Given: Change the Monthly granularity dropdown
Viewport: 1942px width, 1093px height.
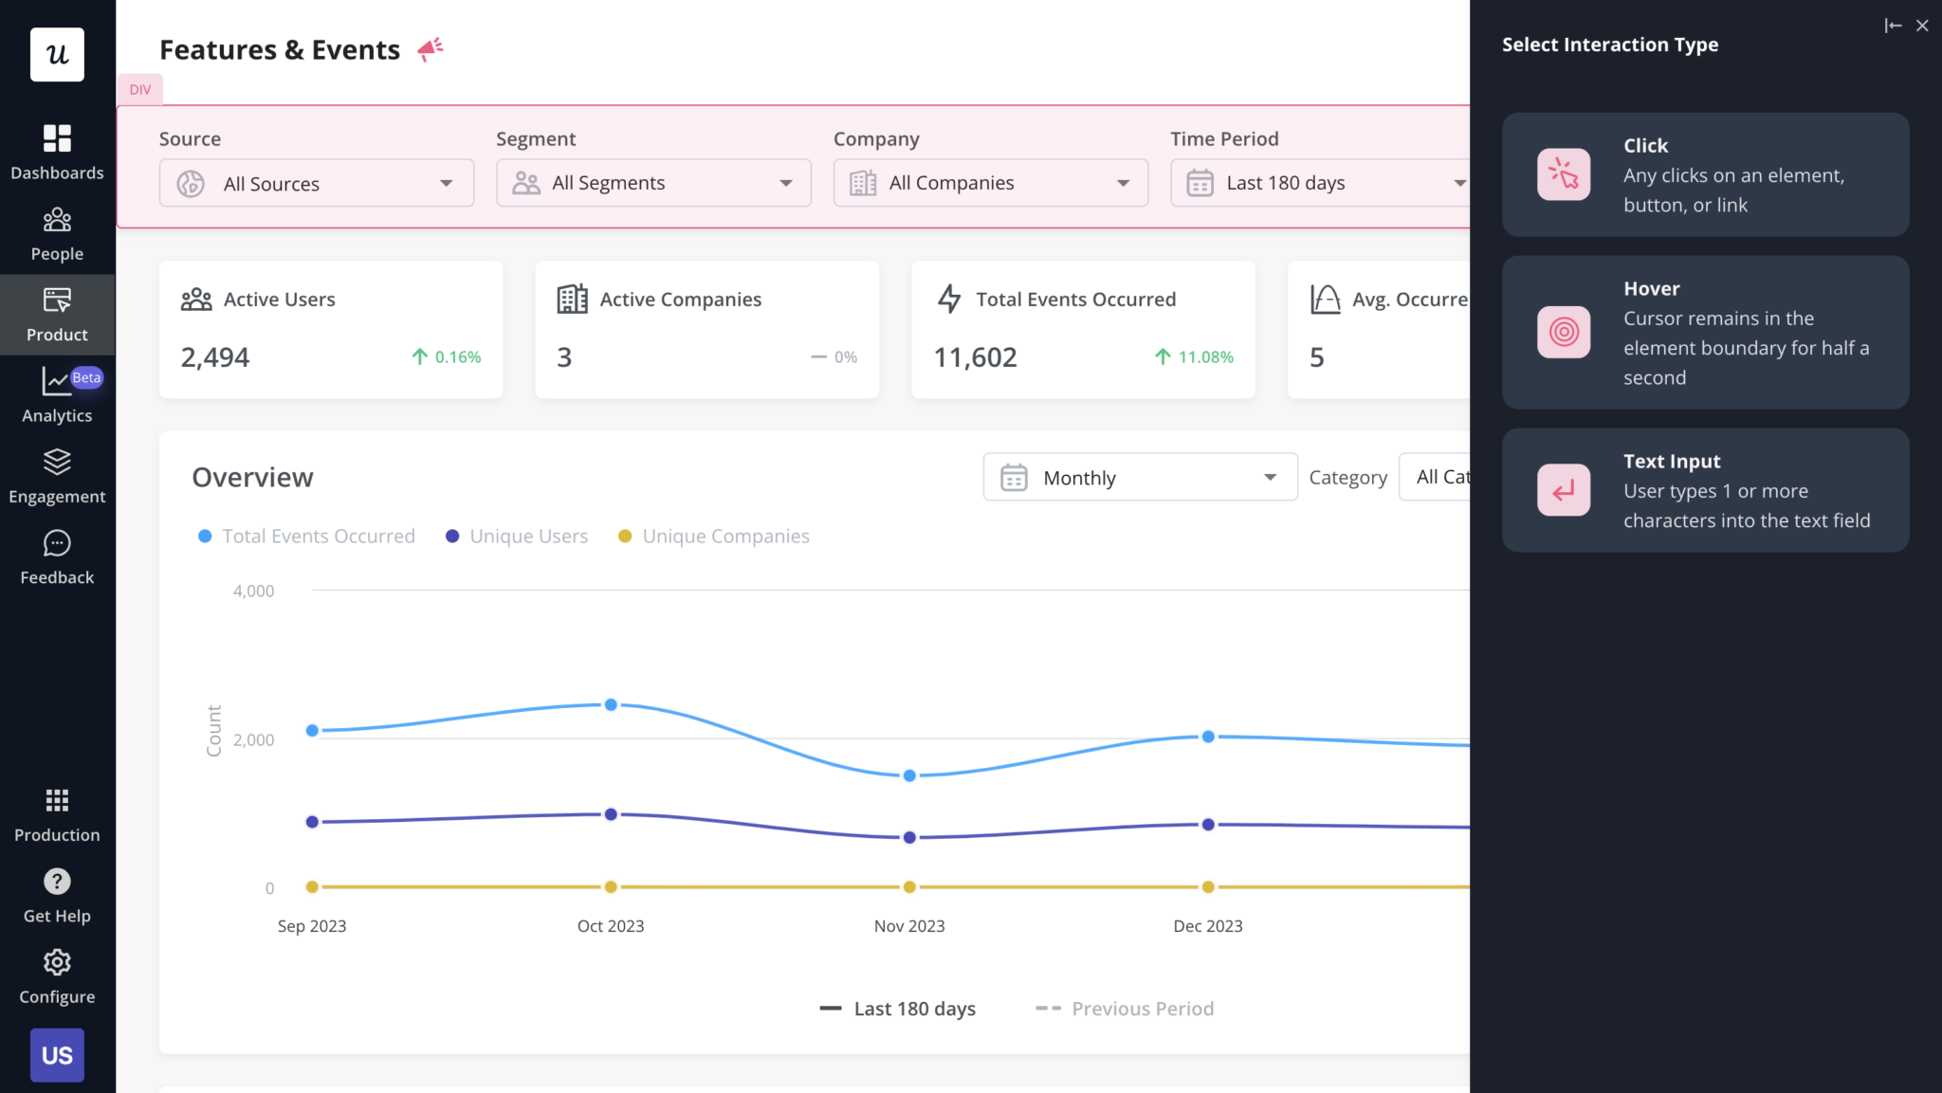Looking at the screenshot, I should (1139, 477).
